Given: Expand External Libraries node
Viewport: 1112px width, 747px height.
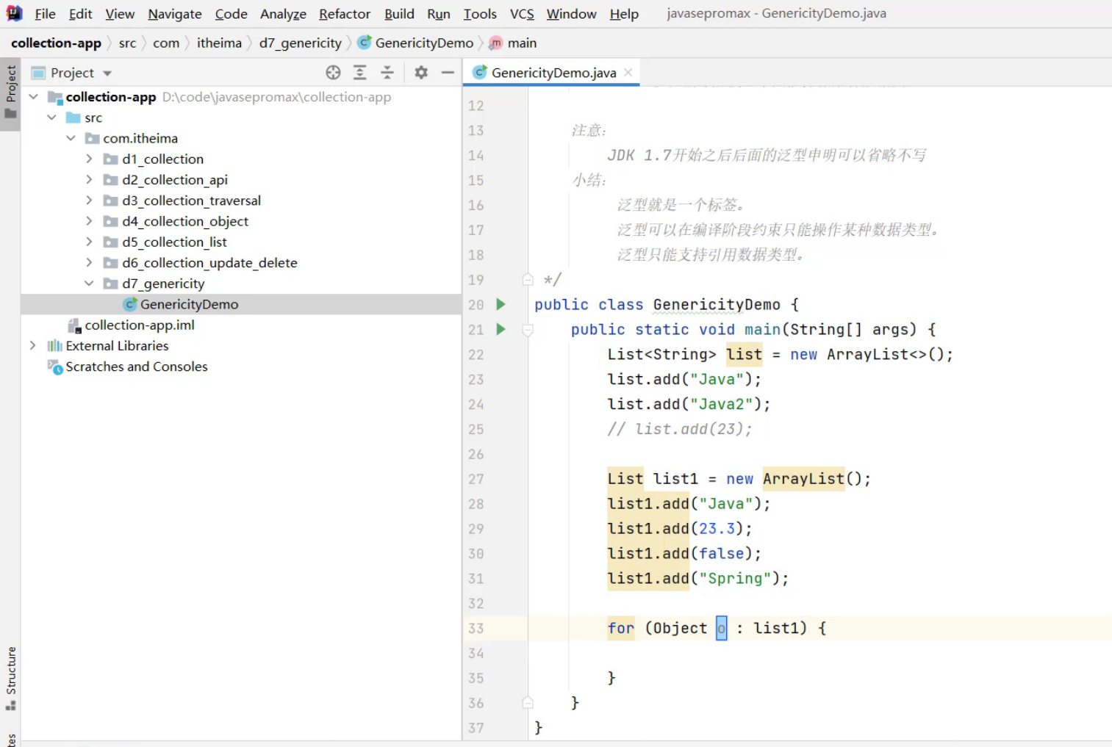Looking at the screenshot, I should [x=33, y=345].
